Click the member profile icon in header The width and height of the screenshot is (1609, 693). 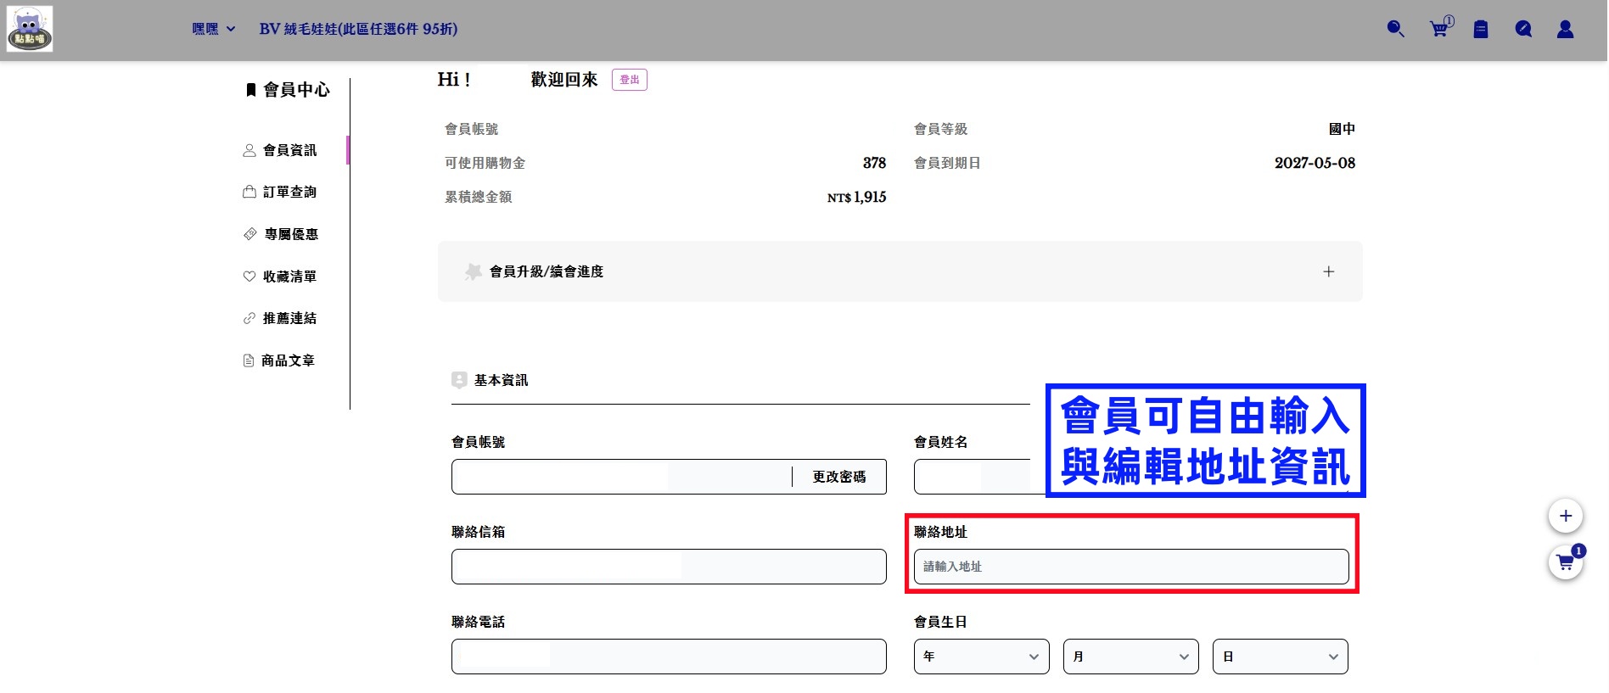pyautogui.click(x=1566, y=29)
